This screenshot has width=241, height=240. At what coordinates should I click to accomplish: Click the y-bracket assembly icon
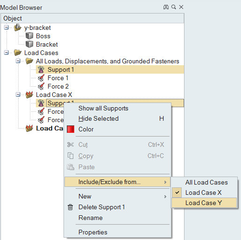click(18, 27)
